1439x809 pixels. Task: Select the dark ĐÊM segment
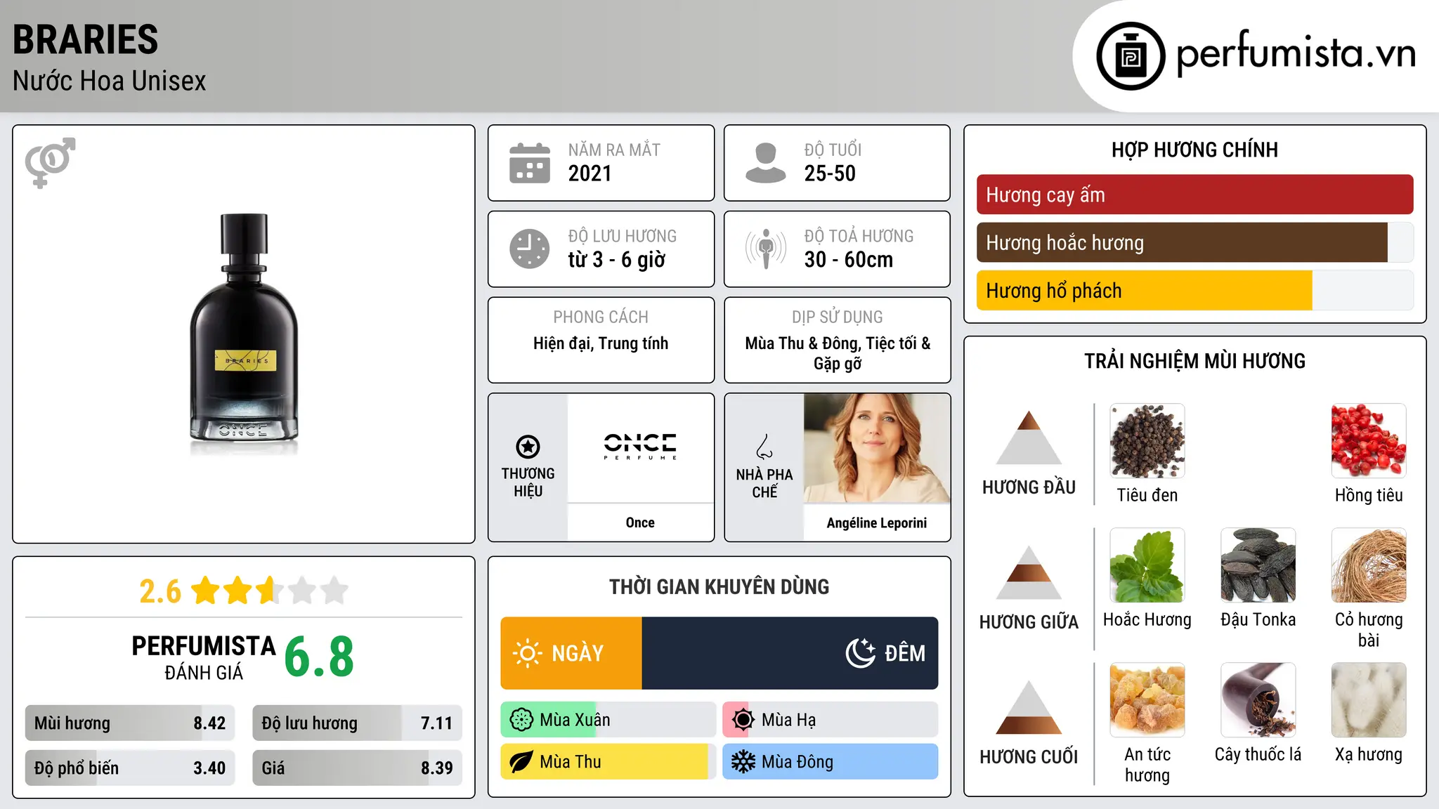click(x=790, y=653)
